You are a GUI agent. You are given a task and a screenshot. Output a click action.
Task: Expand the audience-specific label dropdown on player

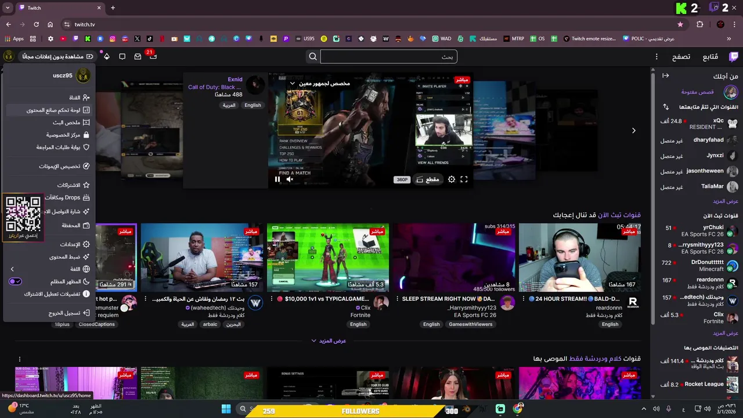[293, 84]
